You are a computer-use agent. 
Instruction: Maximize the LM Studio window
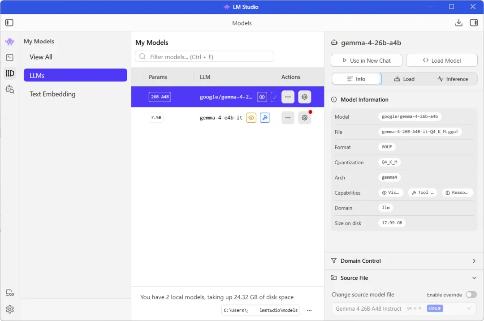coord(451,6)
